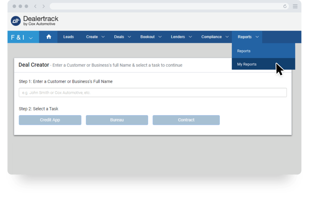Open the Lenders menu
This screenshot has width=309, height=199.
click(181, 37)
